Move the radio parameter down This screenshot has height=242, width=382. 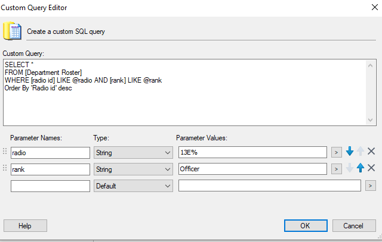click(350, 152)
